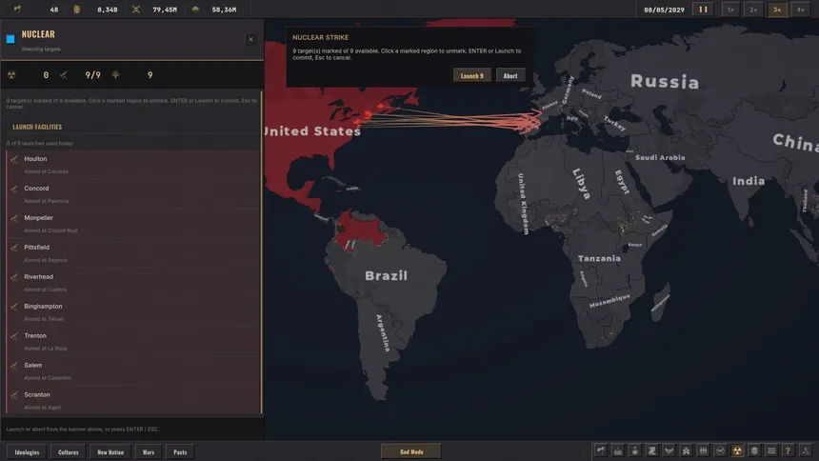Set game speed to 1x

[730, 10]
